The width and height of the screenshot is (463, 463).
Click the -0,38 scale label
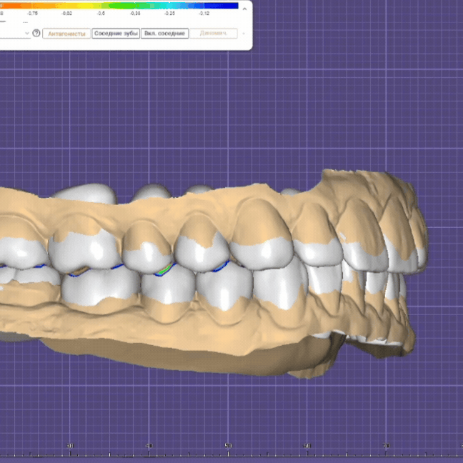click(x=135, y=14)
